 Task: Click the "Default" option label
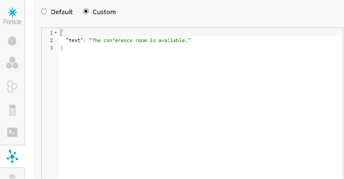[62, 12]
